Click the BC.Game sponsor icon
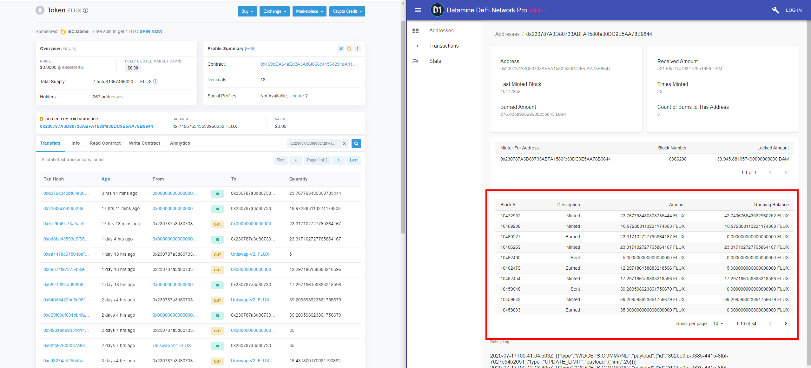 (63, 31)
